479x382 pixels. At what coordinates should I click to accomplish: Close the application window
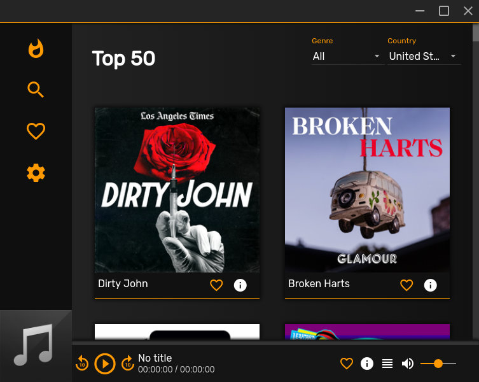coord(468,11)
